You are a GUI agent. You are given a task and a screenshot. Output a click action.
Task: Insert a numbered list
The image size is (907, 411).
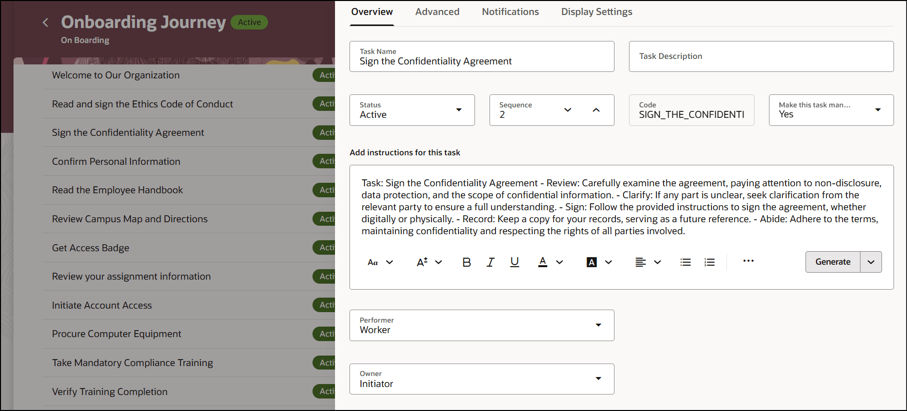[x=709, y=262]
